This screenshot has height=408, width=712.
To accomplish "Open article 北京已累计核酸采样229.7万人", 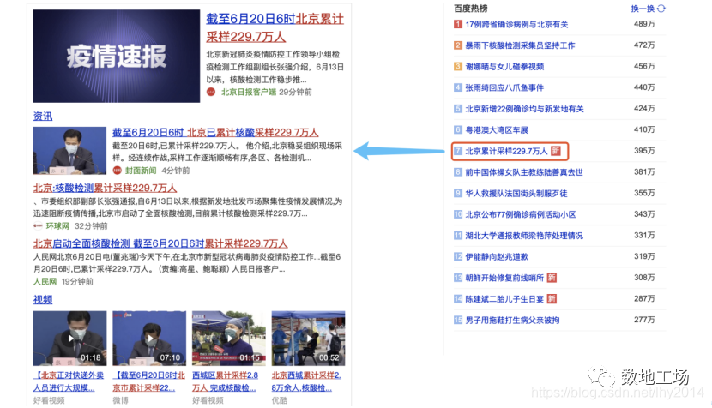I will 215,133.
